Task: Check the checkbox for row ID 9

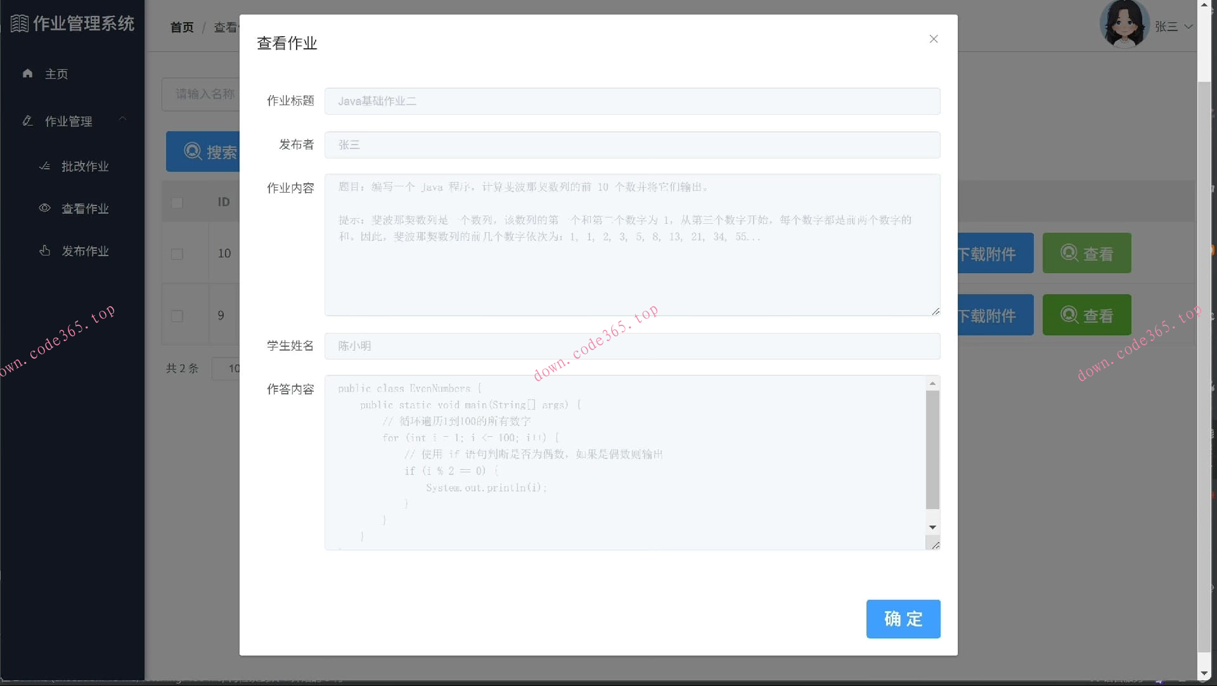Action: [177, 316]
